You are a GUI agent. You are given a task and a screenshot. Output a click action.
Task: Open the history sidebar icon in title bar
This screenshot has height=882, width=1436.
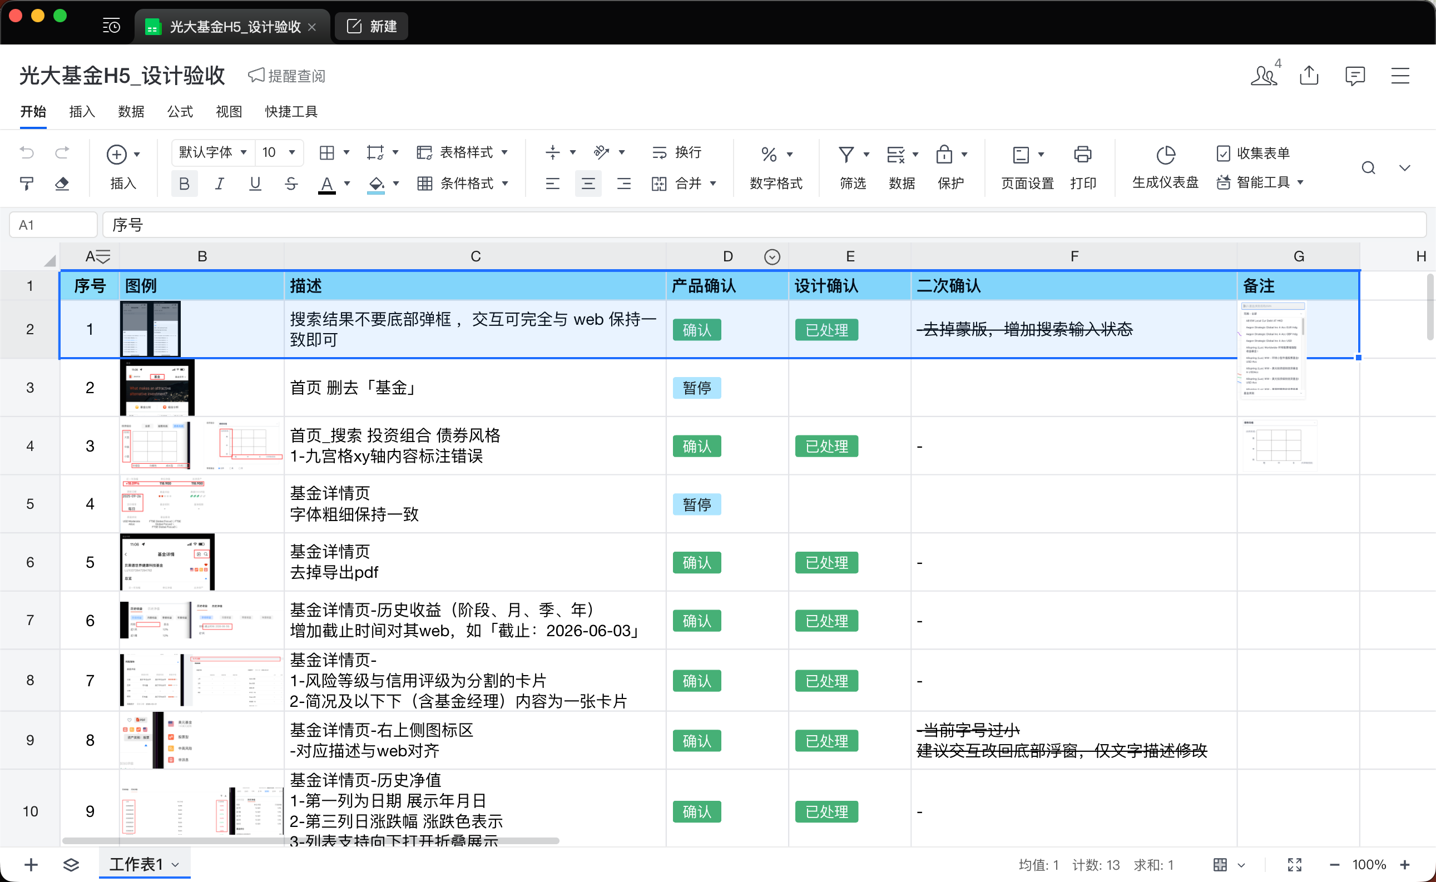111,26
